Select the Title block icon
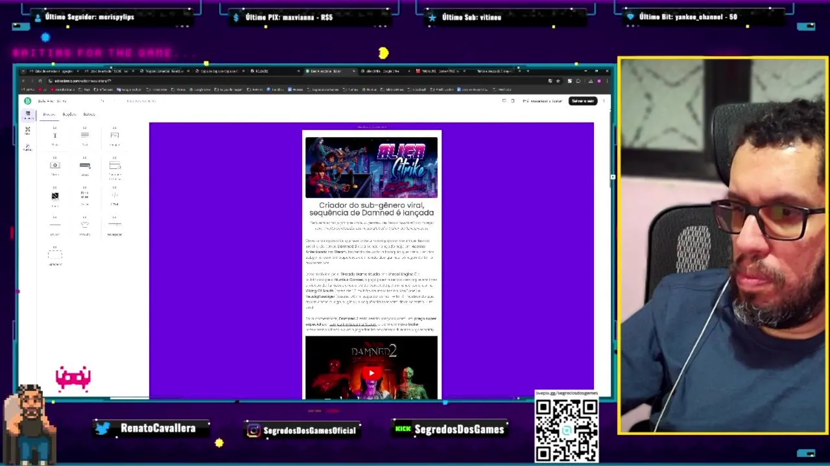This screenshot has height=466, width=830. coord(55,135)
